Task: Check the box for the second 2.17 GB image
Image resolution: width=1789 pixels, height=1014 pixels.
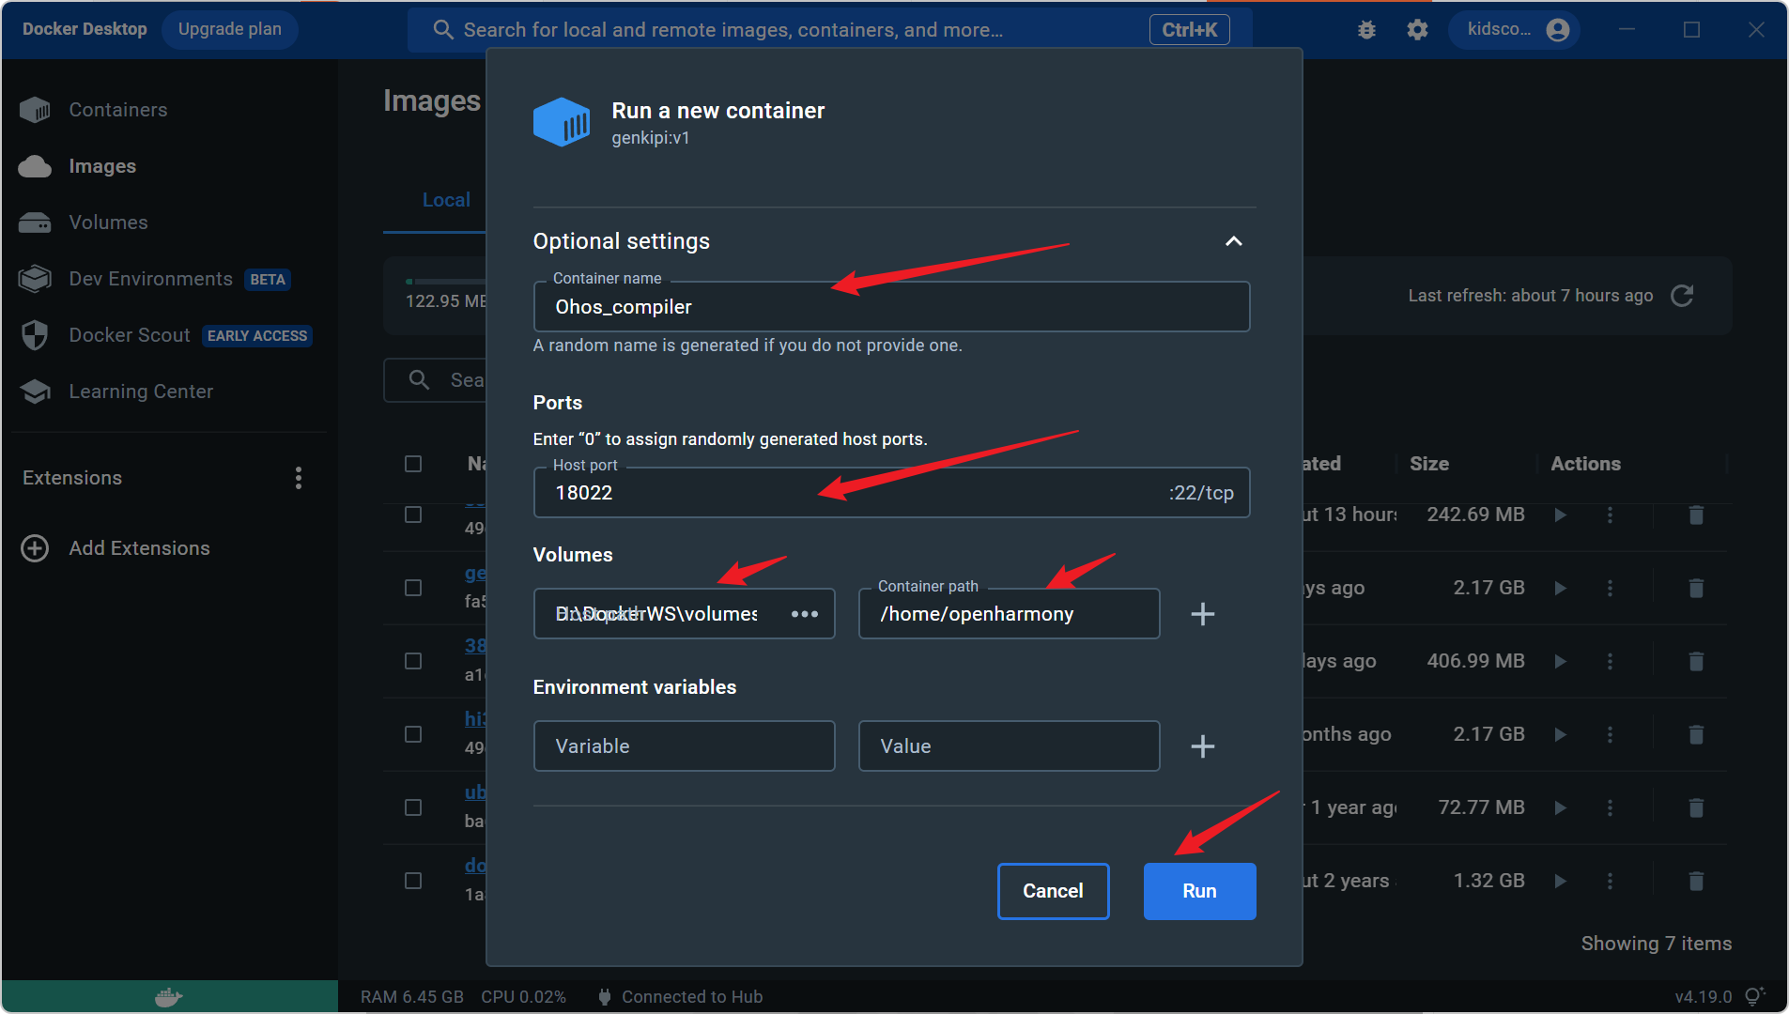Action: tap(413, 734)
